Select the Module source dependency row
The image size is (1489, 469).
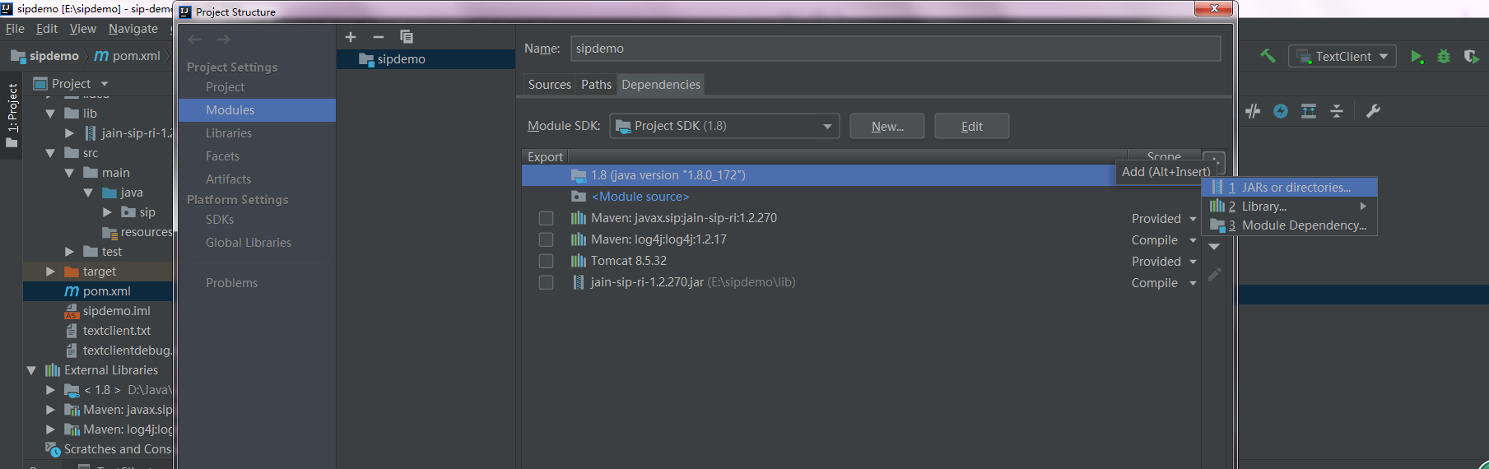click(x=861, y=197)
